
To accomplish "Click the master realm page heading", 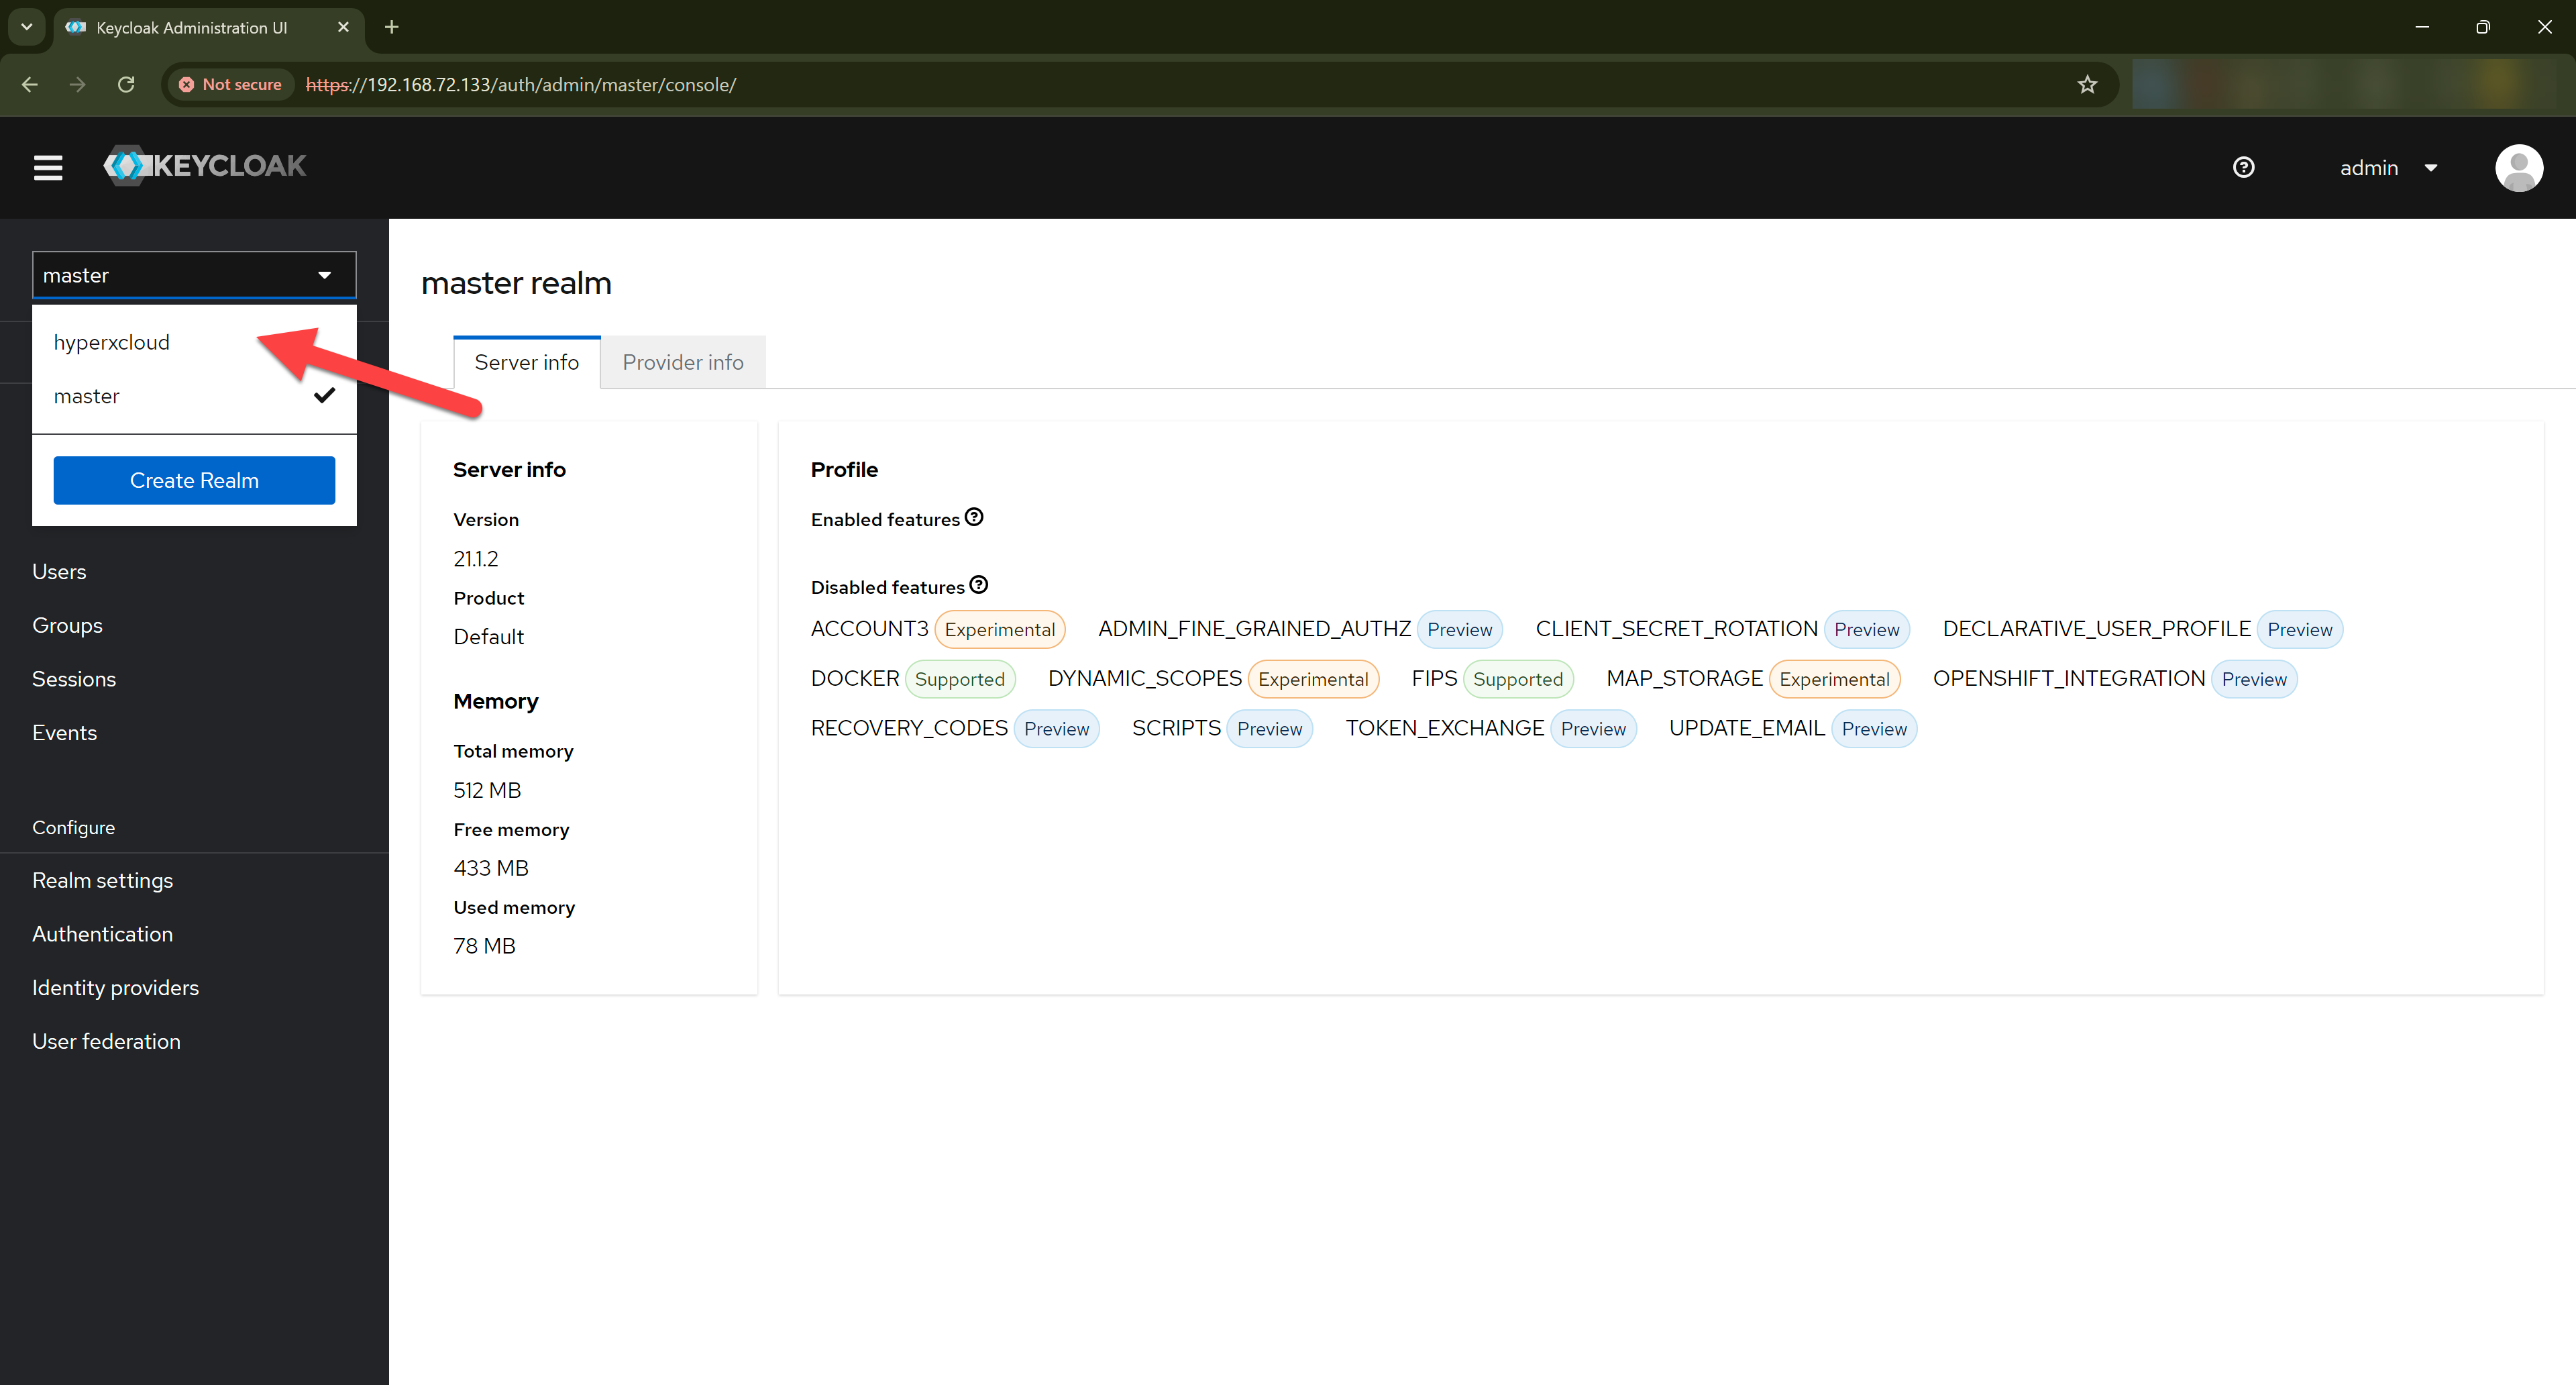I will (x=516, y=283).
